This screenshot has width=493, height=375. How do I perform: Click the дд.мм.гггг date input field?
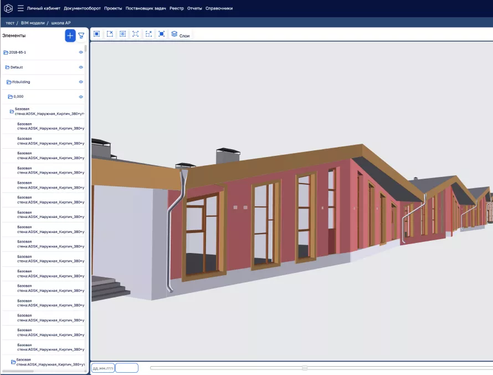(102, 368)
